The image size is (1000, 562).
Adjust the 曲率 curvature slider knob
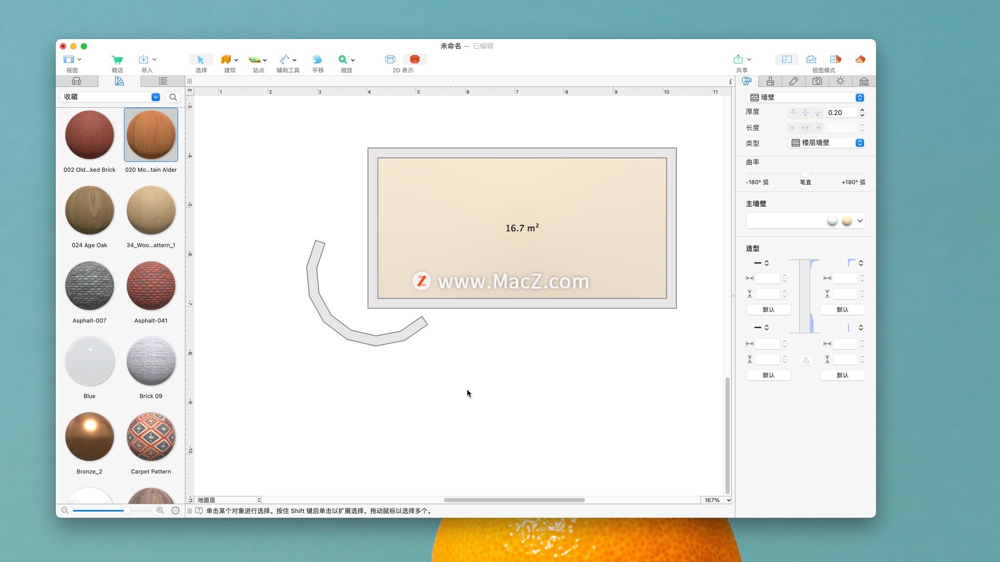point(806,173)
